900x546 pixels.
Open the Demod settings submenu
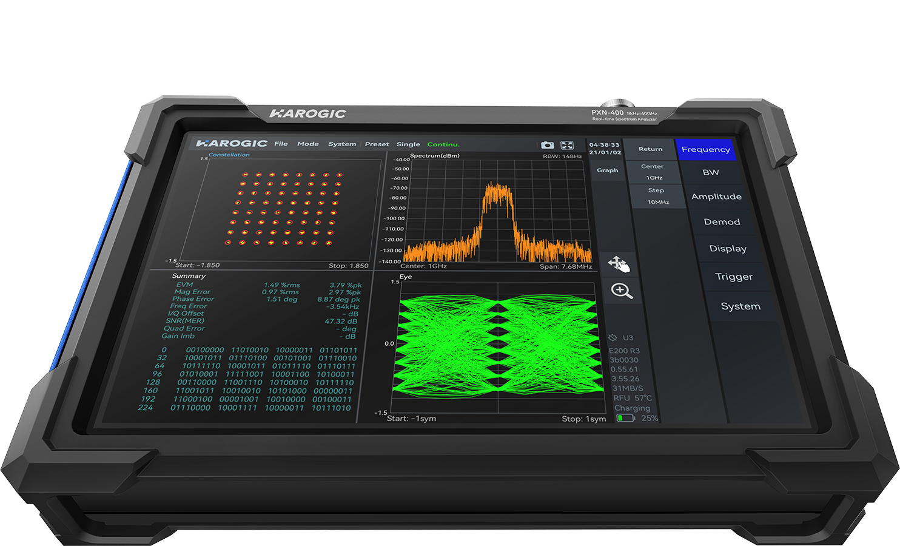click(x=722, y=222)
